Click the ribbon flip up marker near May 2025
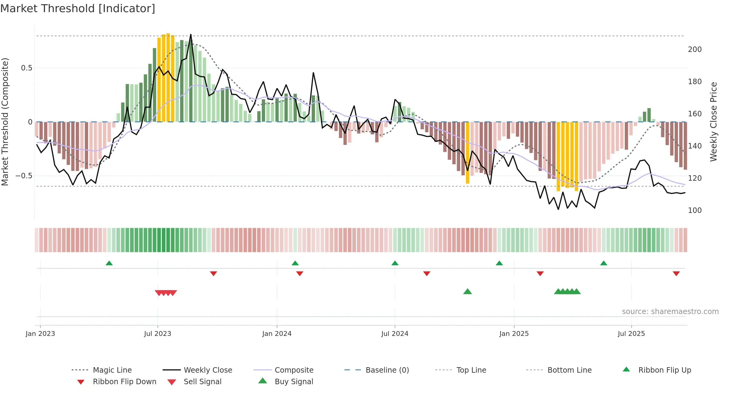Image resolution: width=729 pixels, height=410 pixels. click(x=604, y=263)
